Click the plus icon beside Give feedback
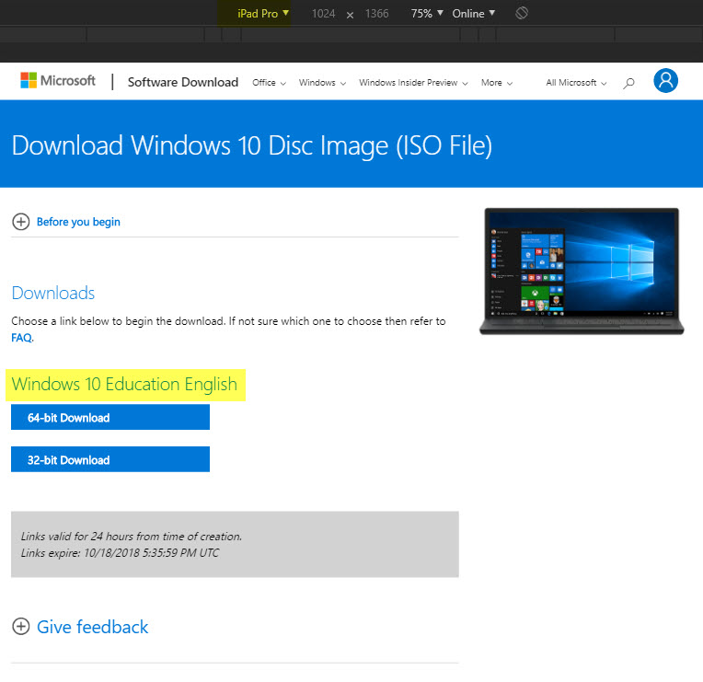This screenshot has width=703, height=682. click(x=20, y=627)
